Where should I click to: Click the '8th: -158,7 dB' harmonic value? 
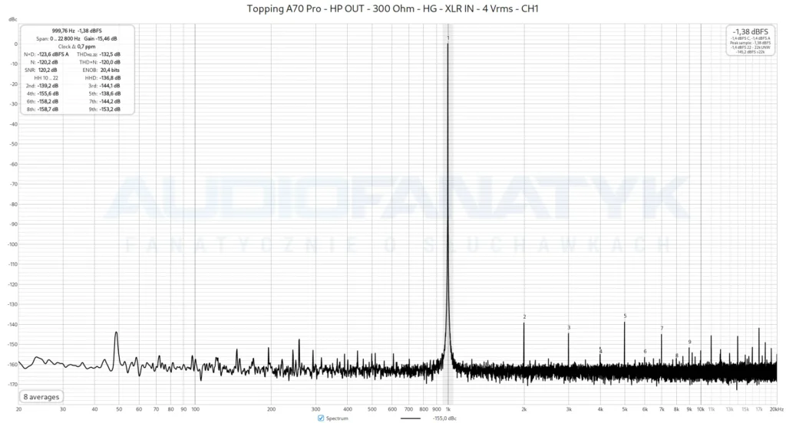[x=42, y=109]
